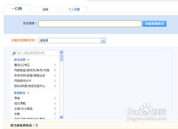Open the 请选择 recent category dropdown
This screenshot has width=178, height=129.
pyautogui.click(x=72, y=41)
